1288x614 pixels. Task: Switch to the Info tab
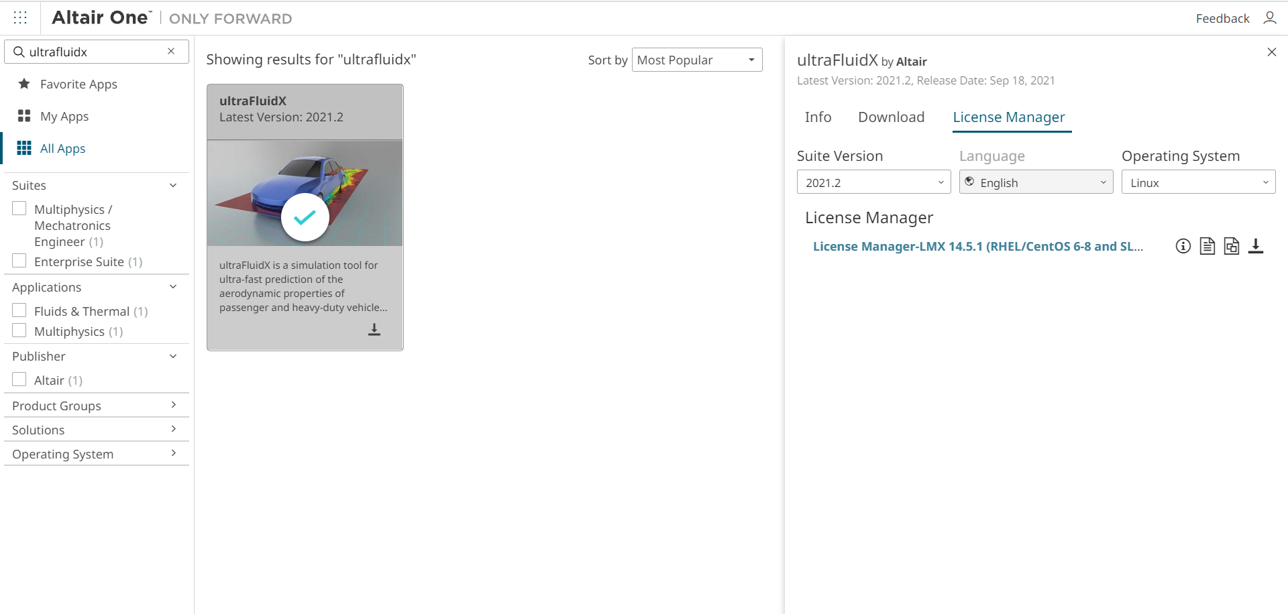click(818, 117)
